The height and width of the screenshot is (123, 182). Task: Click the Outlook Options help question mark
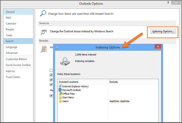click(168, 3)
